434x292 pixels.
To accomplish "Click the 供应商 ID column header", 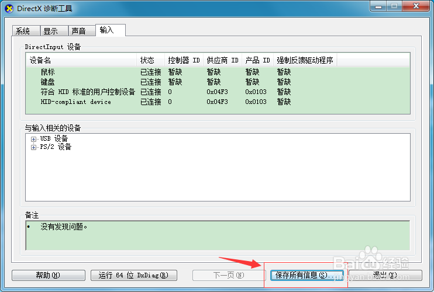I will coord(222,60).
